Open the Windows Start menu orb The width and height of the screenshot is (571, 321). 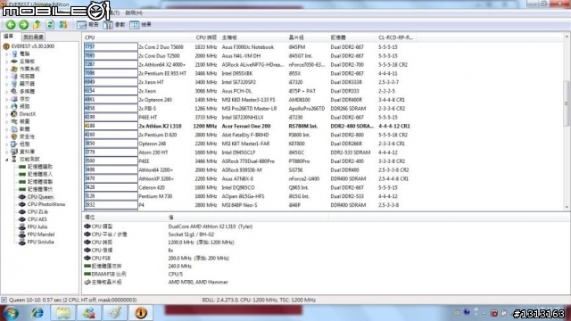click(x=11, y=313)
